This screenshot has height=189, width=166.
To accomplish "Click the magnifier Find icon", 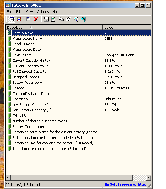I will coord(76,19).
